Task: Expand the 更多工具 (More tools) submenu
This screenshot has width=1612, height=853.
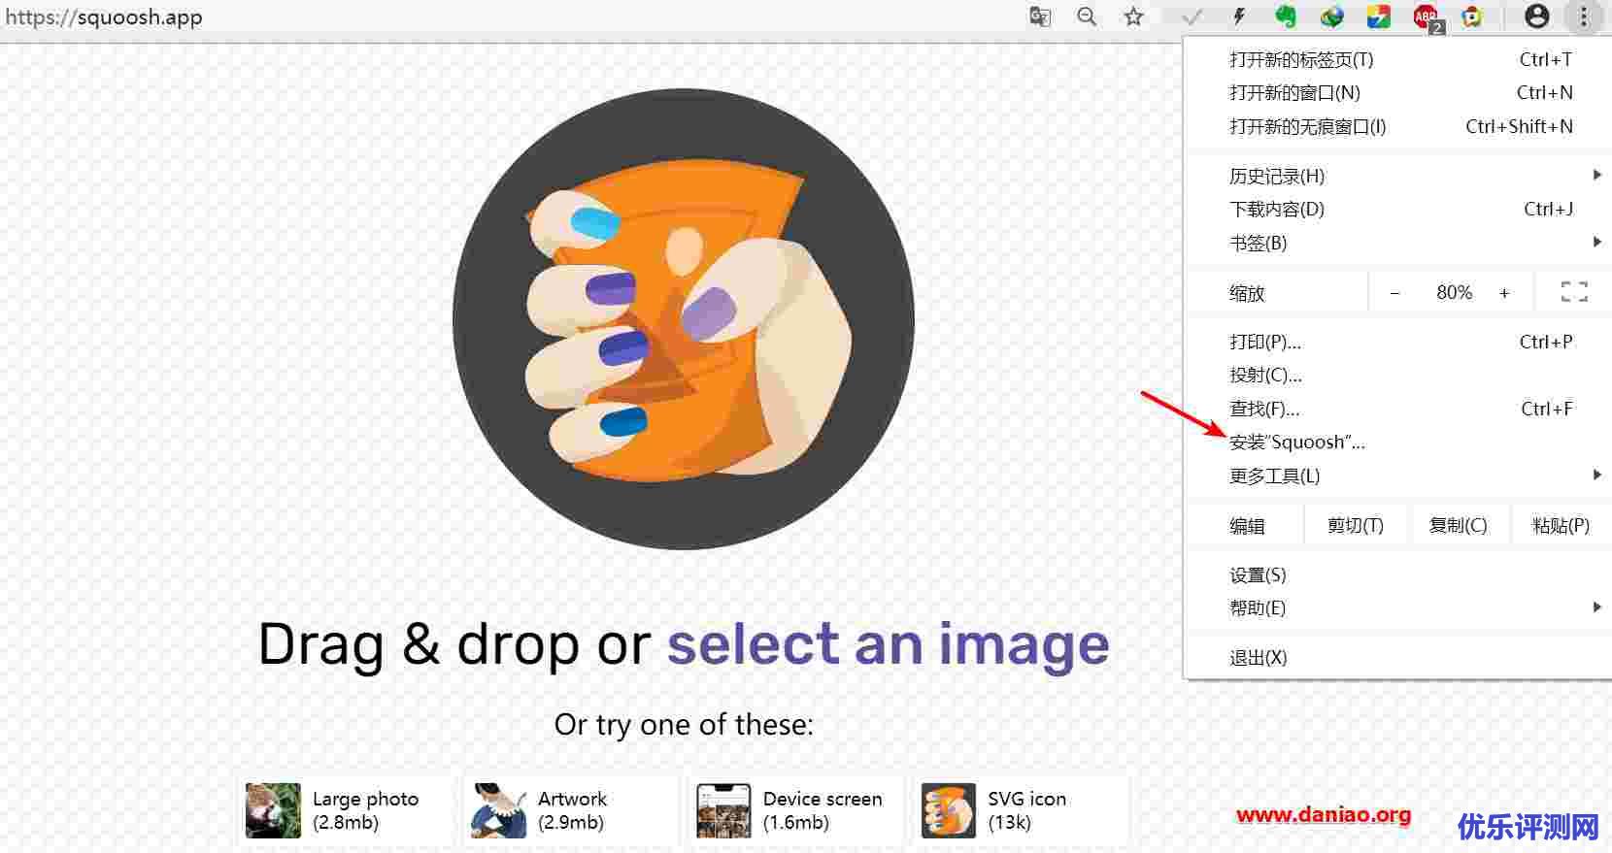Action: click(x=1397, y=476)
